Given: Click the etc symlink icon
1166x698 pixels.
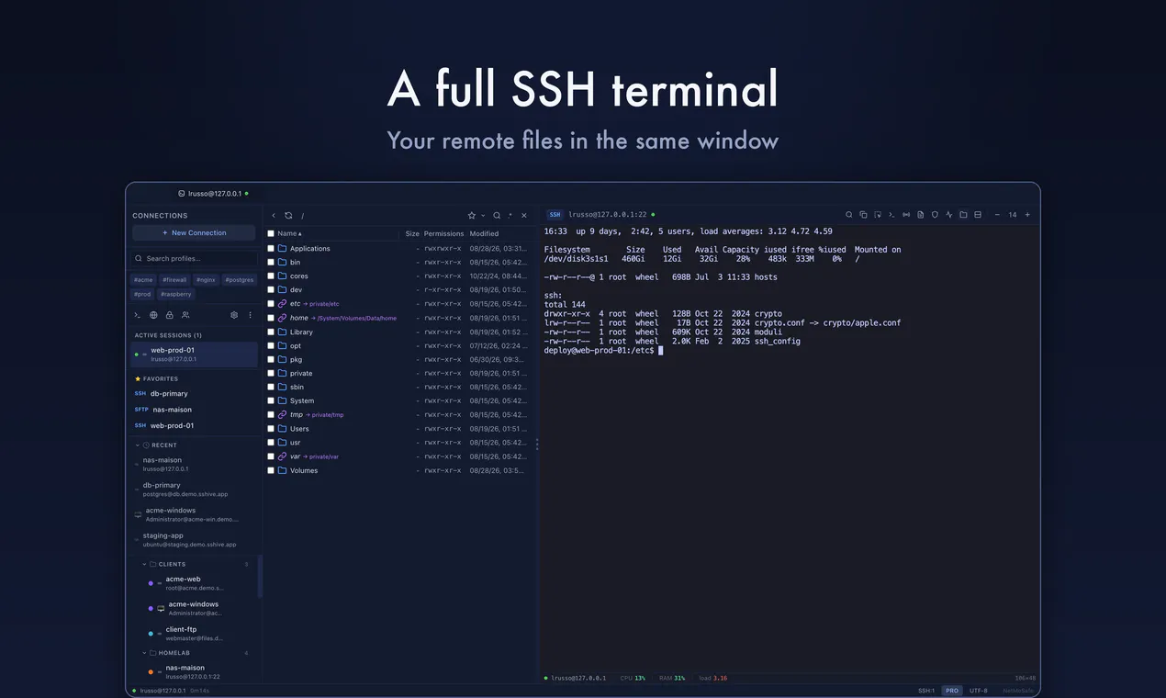Looking at the screenshot, I should pyautogui.click(x=283, y=304).
